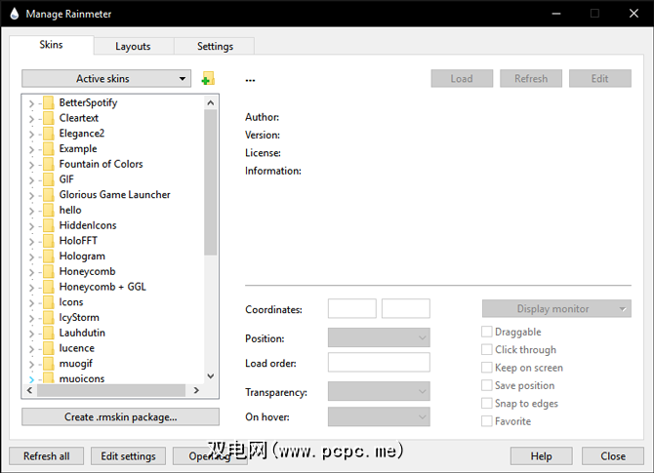Click the green plus add-skin icon

tap(208, 79)
